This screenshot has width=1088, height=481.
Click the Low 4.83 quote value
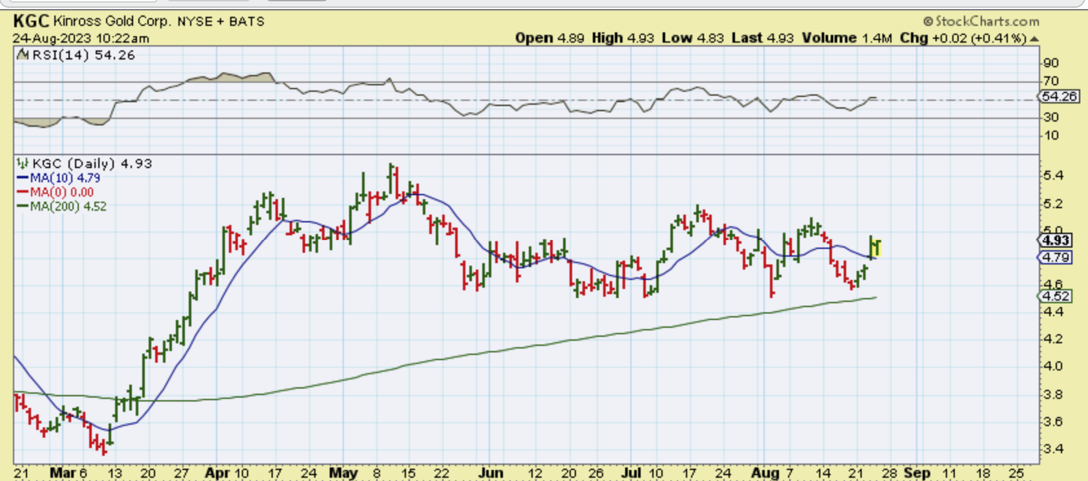tap(693, 38)
